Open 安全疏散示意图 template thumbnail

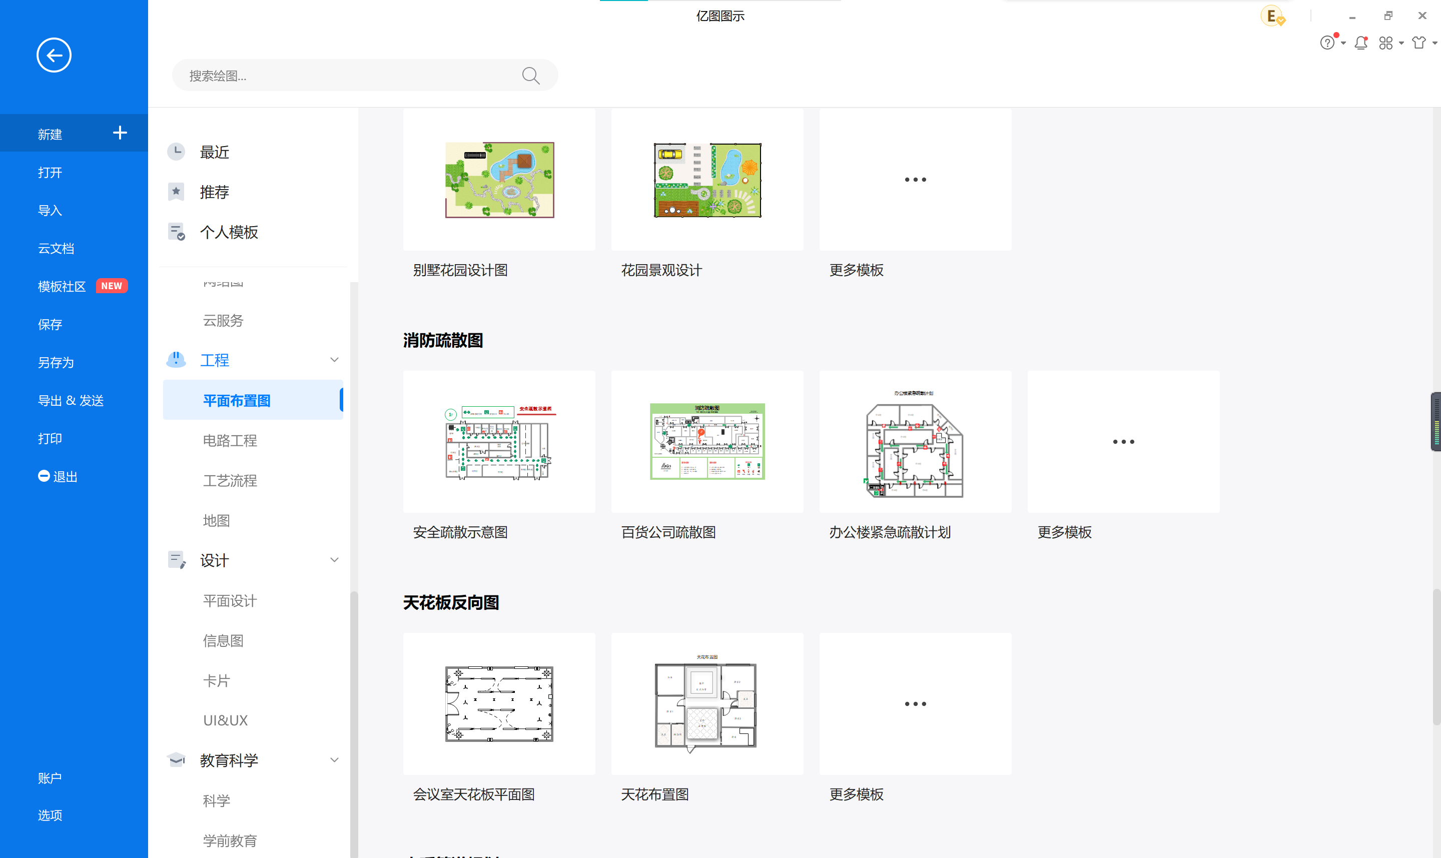(x=499, y=442)
